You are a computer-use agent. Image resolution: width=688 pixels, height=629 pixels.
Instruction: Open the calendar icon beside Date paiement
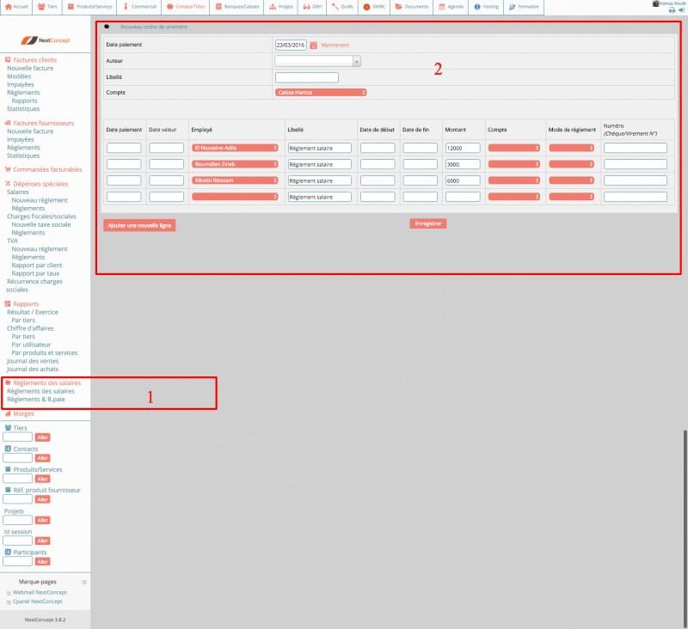pos(313,45)
